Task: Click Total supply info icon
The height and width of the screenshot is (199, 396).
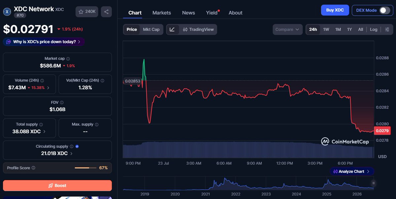Action: pos(41,125)
